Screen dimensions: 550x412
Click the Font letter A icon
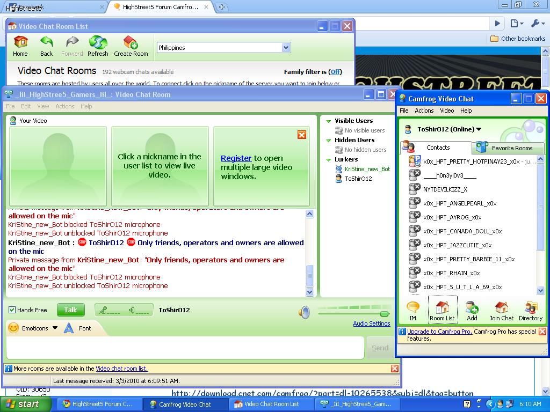coord(69,328)
